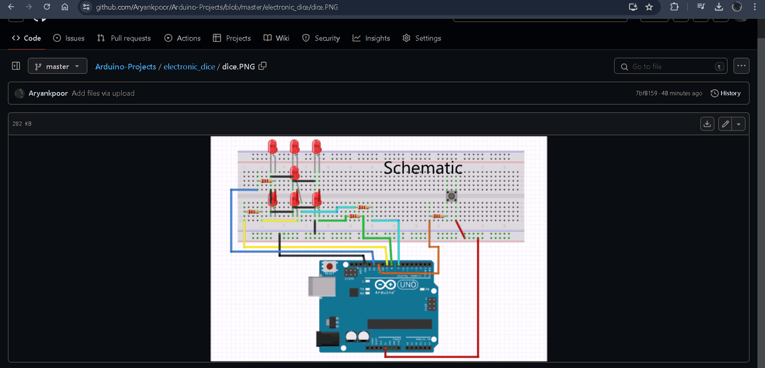Viewport: 765px width, 368px height.
Task: Navigate to the Insights tab
Action: pos(371,38)
